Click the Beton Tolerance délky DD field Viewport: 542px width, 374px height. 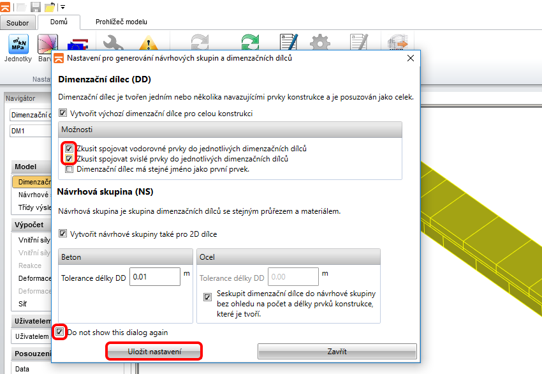click(x=155, y=277)
